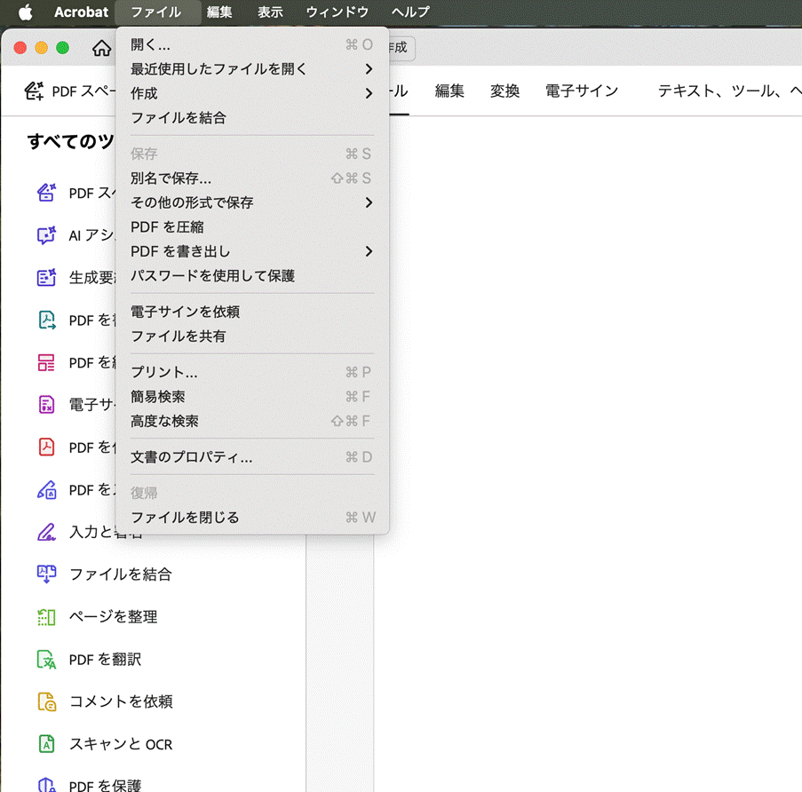Choose ファイルを共有 menu item
This screenshot has height=792, width=802.
click(x=252, y=336)
